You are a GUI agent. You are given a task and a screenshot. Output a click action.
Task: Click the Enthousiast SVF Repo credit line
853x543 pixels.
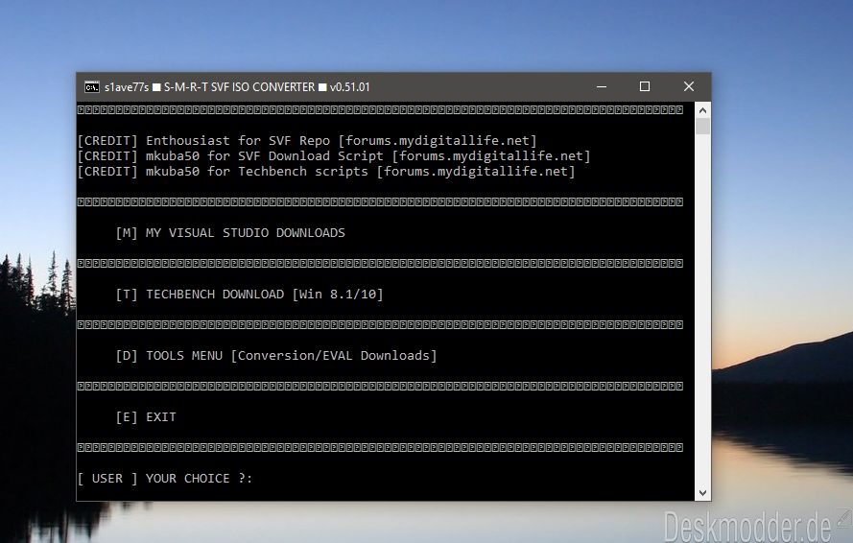(307, 141)
